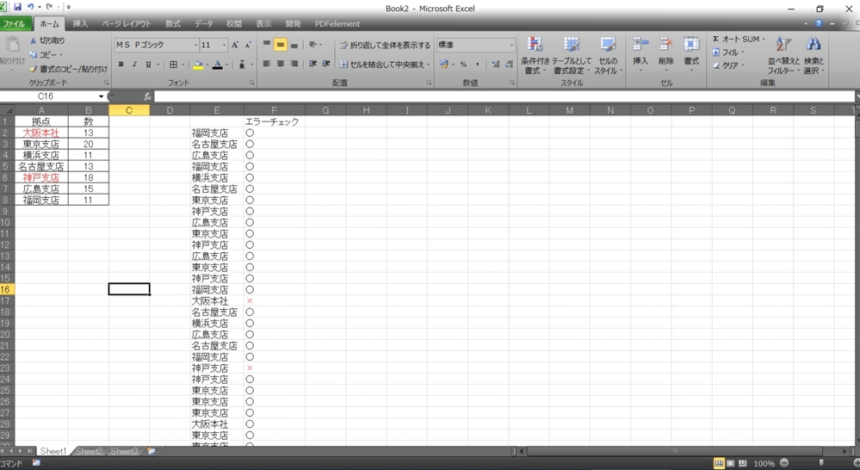Click the オート SUM button
This screenshot has height=470, width=860.
tap(739, 40)
